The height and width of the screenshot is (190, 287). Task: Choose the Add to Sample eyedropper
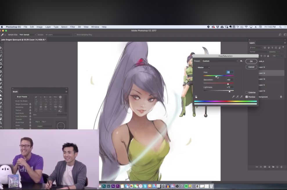(x=237, y=97)
